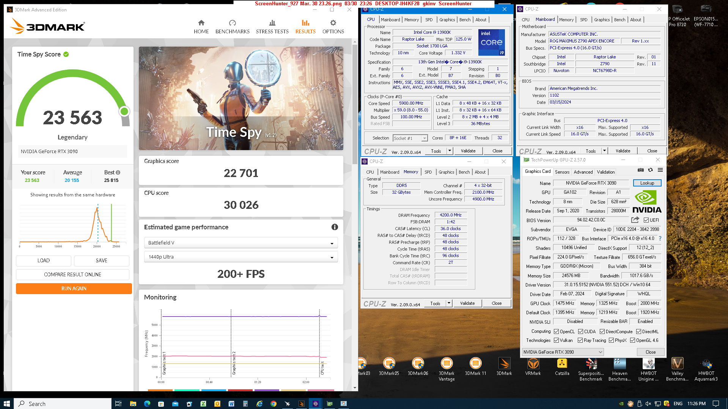Open Tools dropdown arrow in CPU-Z CPU window
The width and height of the screenshot is (728, 409).
coord(450,151)
